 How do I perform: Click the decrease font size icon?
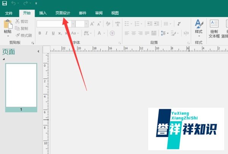click(99, 24)
